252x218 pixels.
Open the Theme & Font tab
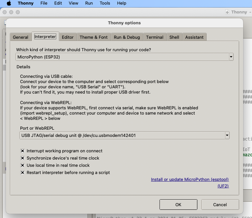(x=93, y=37)
